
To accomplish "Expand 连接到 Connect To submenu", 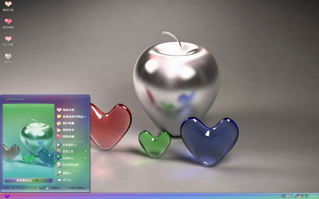I will click(72, 158).
